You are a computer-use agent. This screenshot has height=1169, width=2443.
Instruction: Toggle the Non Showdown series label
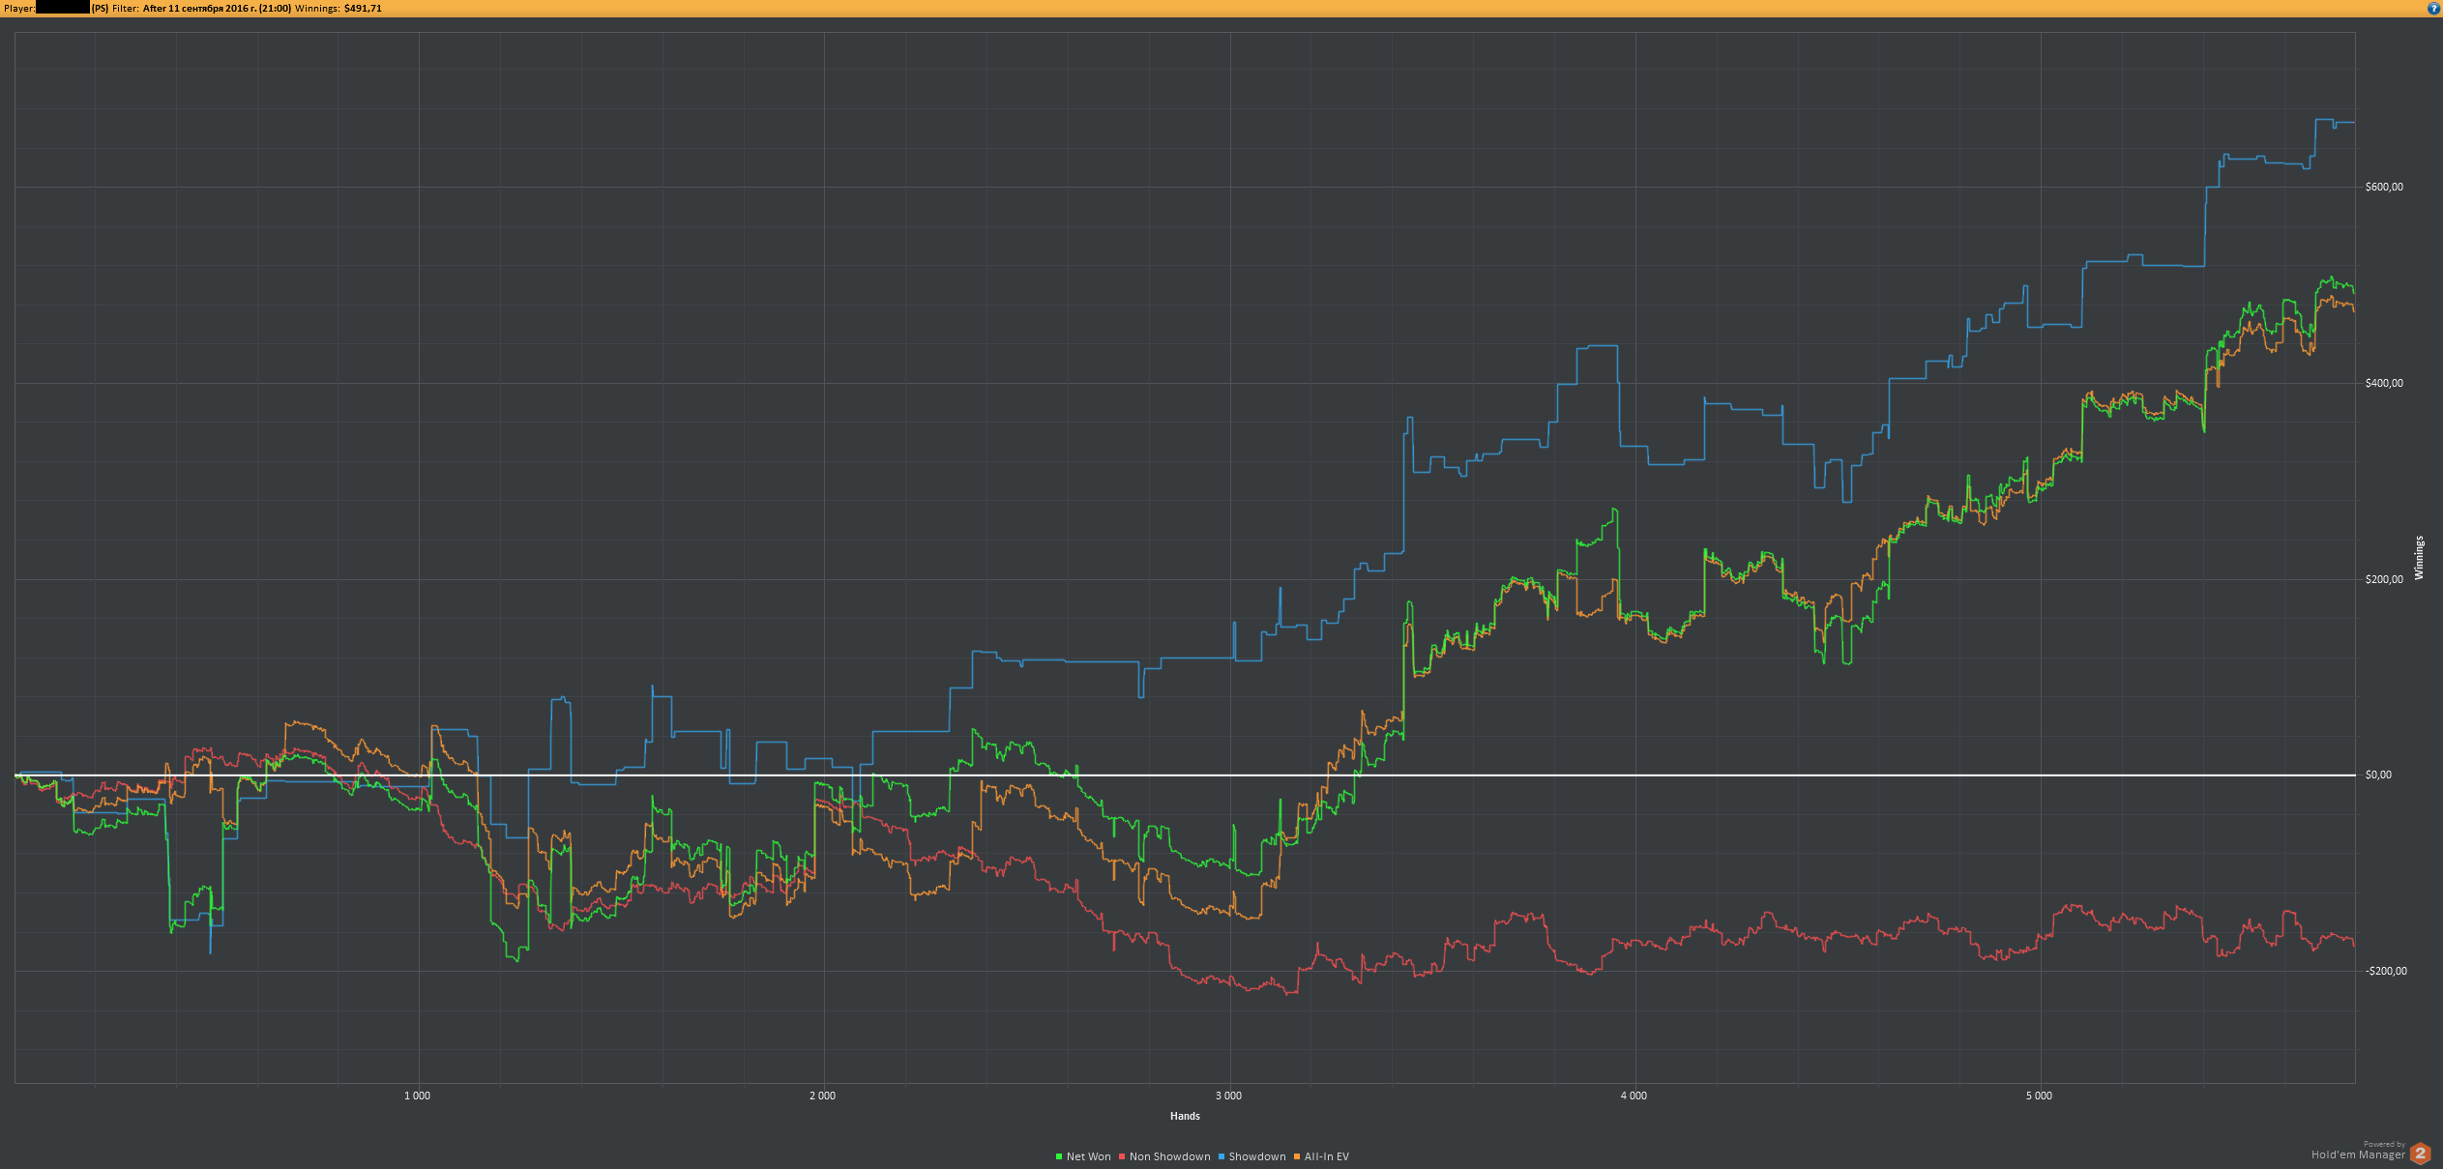point(1169,1156)
